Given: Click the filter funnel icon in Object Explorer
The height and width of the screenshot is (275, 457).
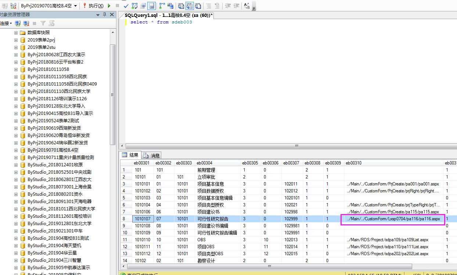Looking at the screenshot, I should [43, 23].
